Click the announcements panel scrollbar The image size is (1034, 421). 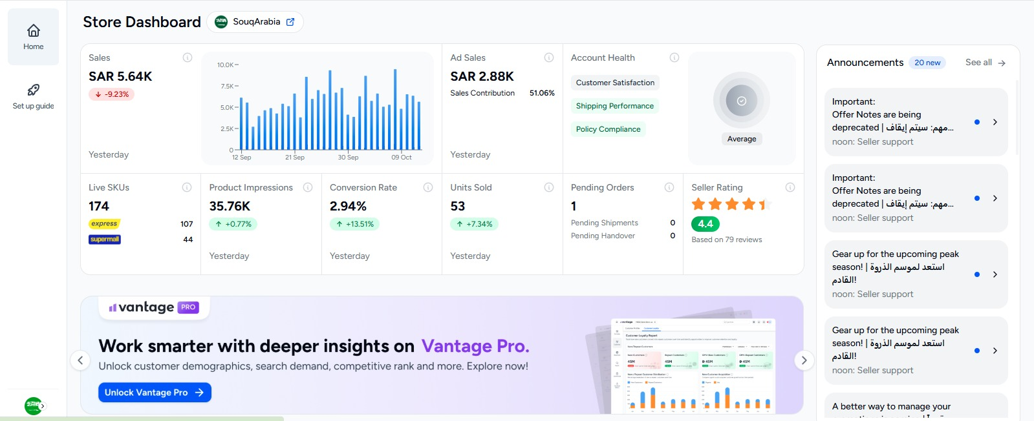[1017, 116]
